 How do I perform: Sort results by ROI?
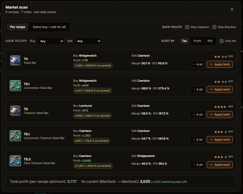210,41
